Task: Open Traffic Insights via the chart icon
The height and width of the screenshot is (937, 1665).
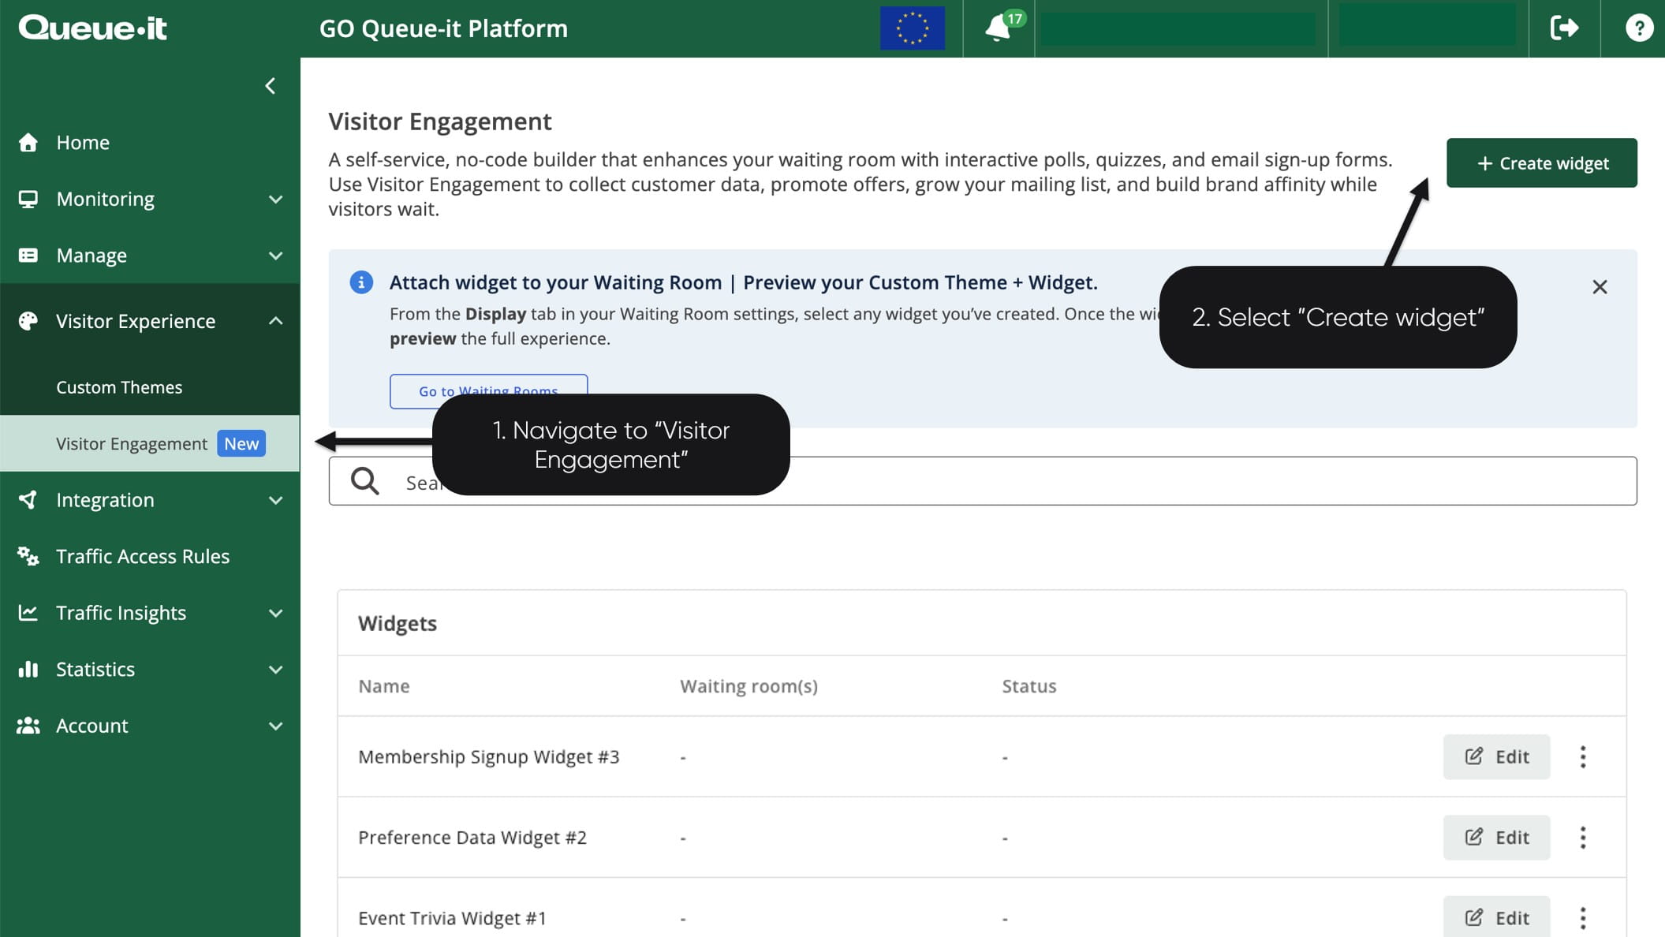Action: click(x=28, y=613)
